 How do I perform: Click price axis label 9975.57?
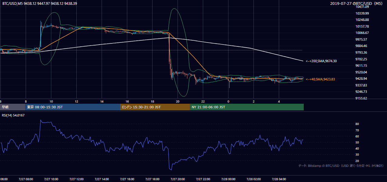[x=362, y=39]
